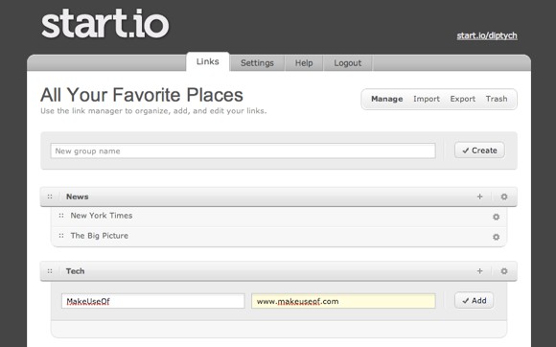Click the Logout tab
556x347 pixels.
[x=347, y=63]
